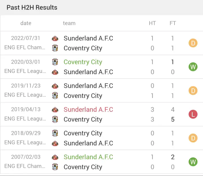203x176 pixels.
Task: Open green Sunderland A.F.C link in 2007 match
Action: click(88, 157)
